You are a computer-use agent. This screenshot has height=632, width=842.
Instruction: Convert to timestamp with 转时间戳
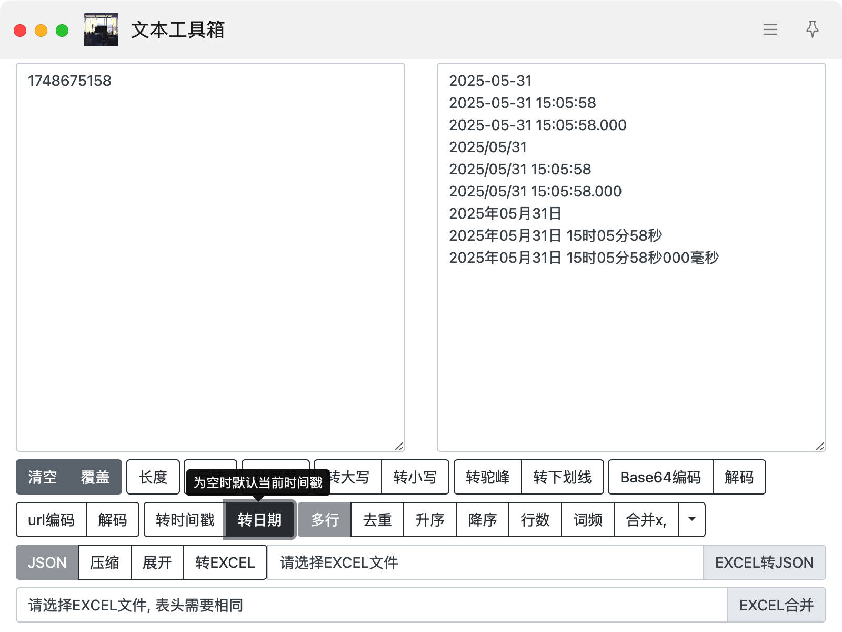coord(185,520)
